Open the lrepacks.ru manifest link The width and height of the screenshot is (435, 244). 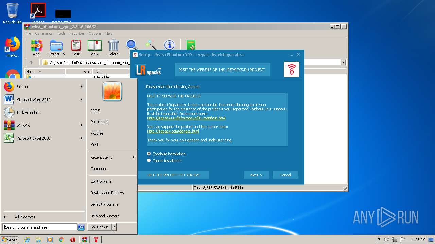coord(186,118)
